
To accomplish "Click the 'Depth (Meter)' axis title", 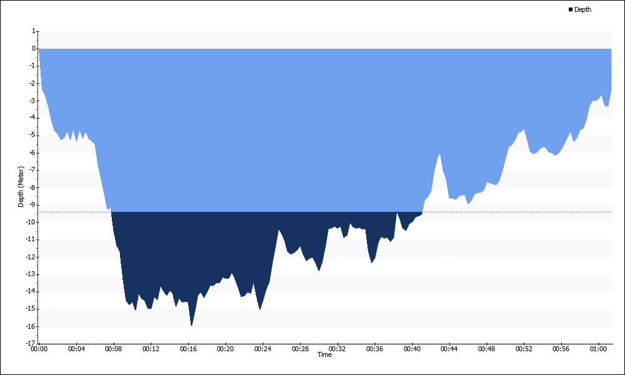I will 21,186.
